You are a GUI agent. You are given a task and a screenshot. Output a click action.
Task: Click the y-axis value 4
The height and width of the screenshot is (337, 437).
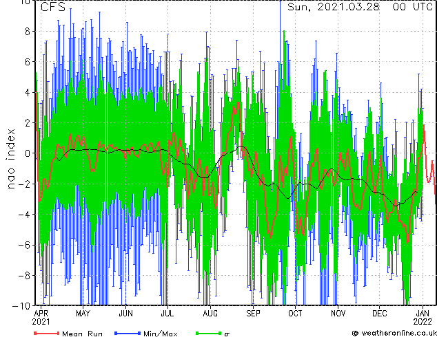click(28, 92)
